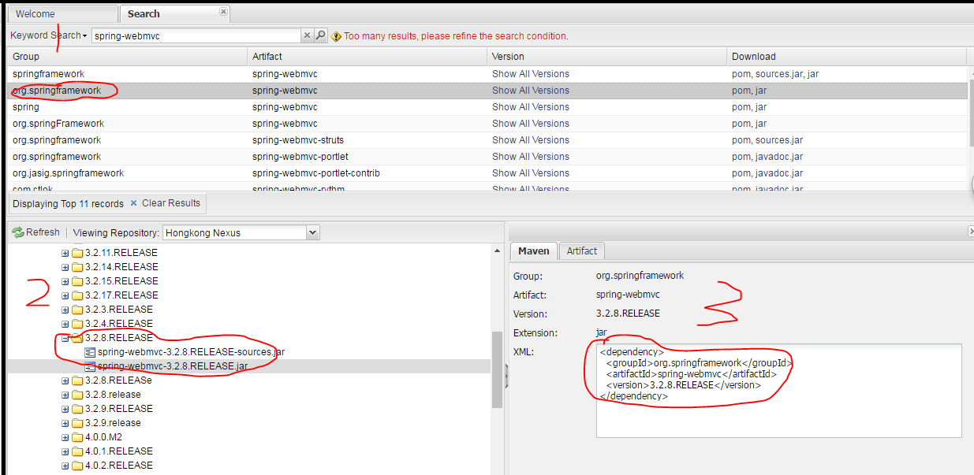This screenshot has width=974, height=475.
Task: Click the 3.2.9.RELEASE folder icon
Action: pos(77,409)
